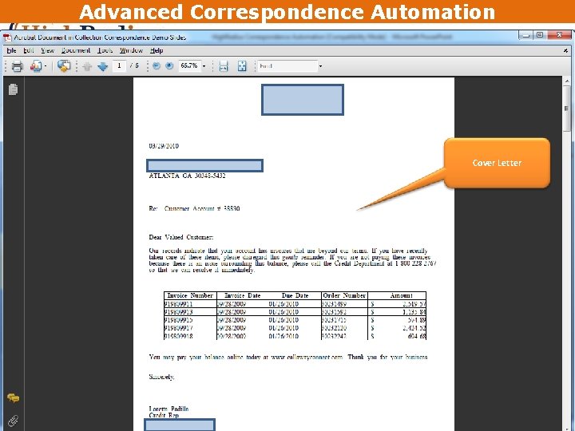Open the Attachments paperclip icon in sidebar
The image size is (575, 431).
click(x=14, y=421)
